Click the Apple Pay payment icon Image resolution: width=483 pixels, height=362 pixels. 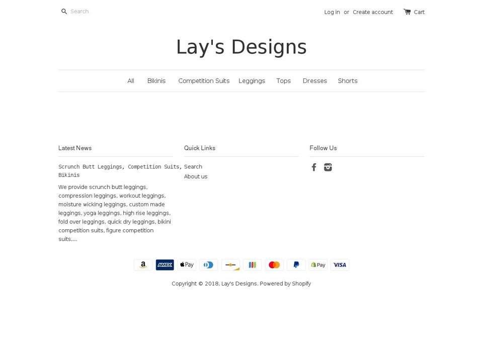[x=187, y=265]
